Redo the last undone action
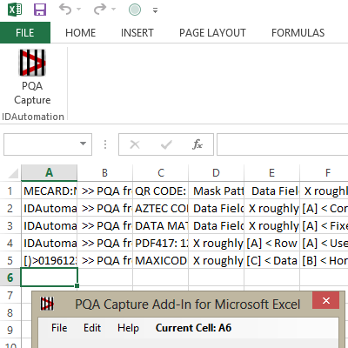This screenshot has height=348, width=348. coord(100,10)
